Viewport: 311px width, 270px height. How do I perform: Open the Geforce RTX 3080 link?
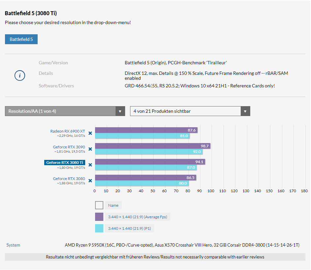click(x=69, y=179)
